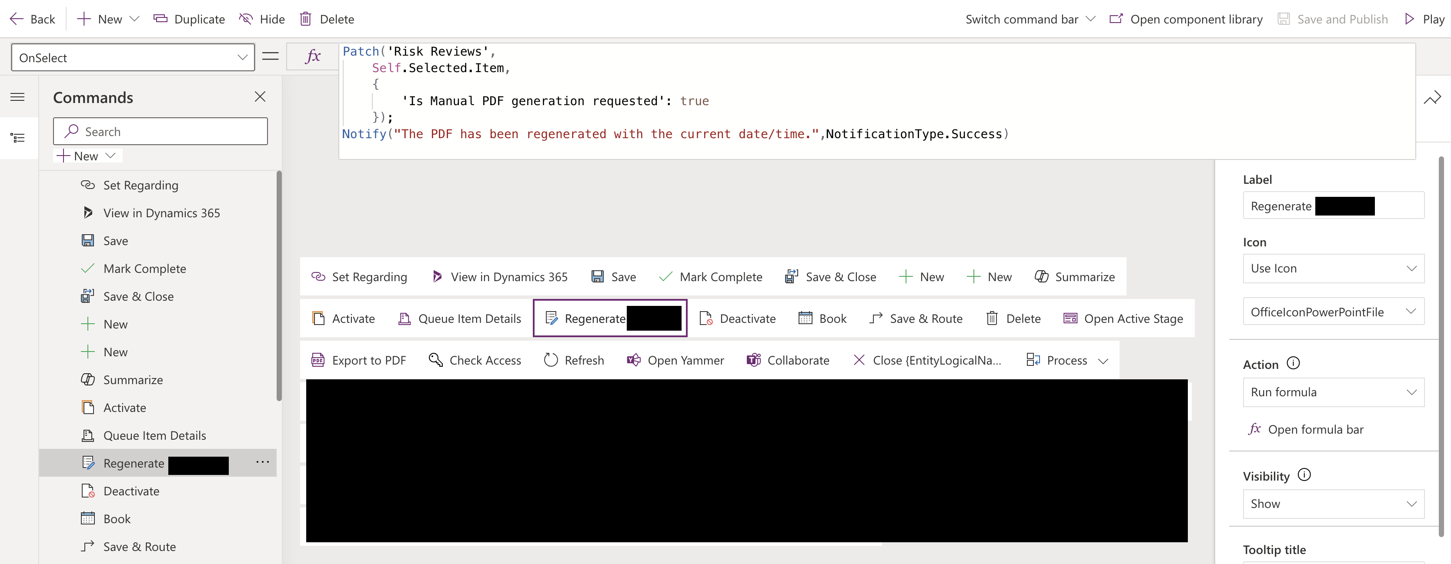1451x564 pixels.
Task: Select Check Access in the command bar preview
Action: point(475,360)
